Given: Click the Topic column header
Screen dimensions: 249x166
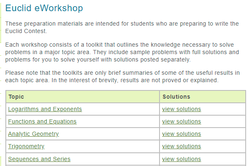Looking at the screenshot, I should click(x=16, y=97).
